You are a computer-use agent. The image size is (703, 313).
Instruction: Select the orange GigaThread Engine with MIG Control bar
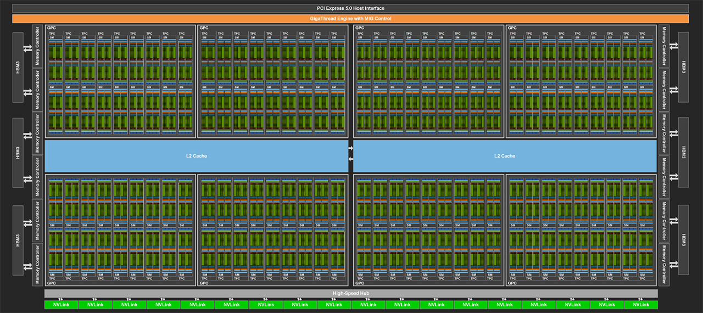[350, 19]
